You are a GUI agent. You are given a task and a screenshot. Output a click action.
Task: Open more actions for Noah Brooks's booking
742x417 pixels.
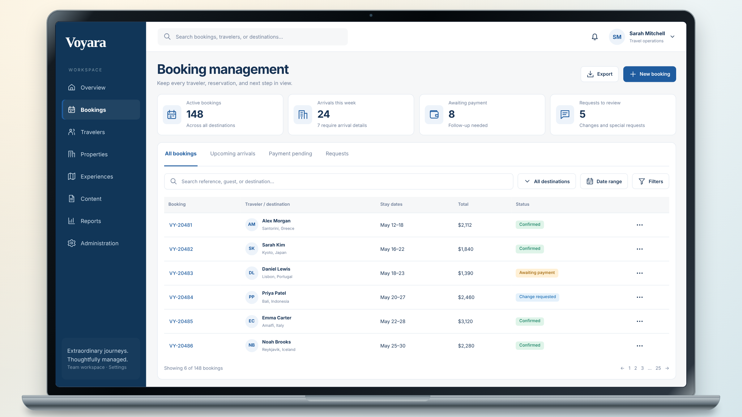click(640, 346)
